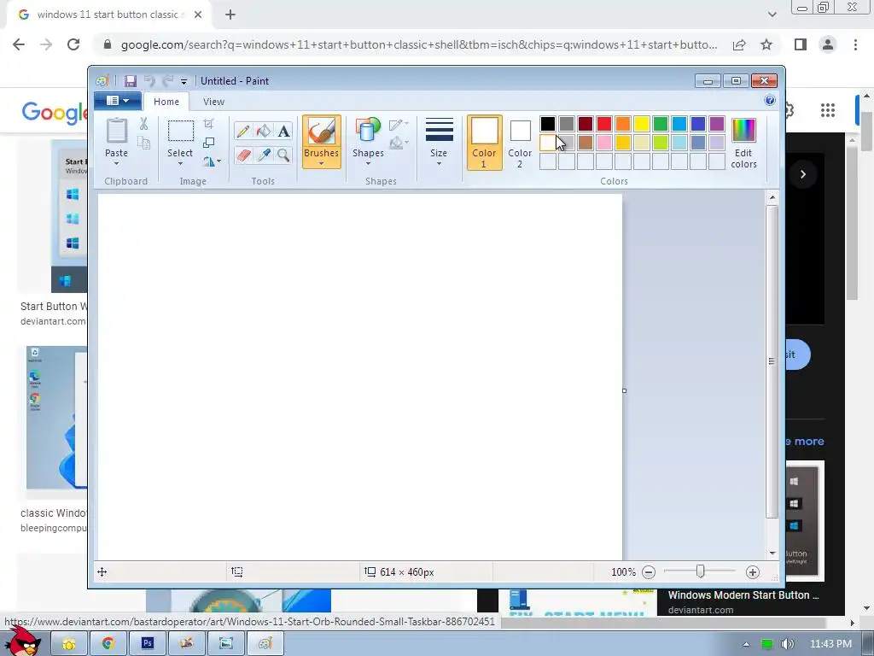Open the Paint file menu dropdown button

(118, 101)
